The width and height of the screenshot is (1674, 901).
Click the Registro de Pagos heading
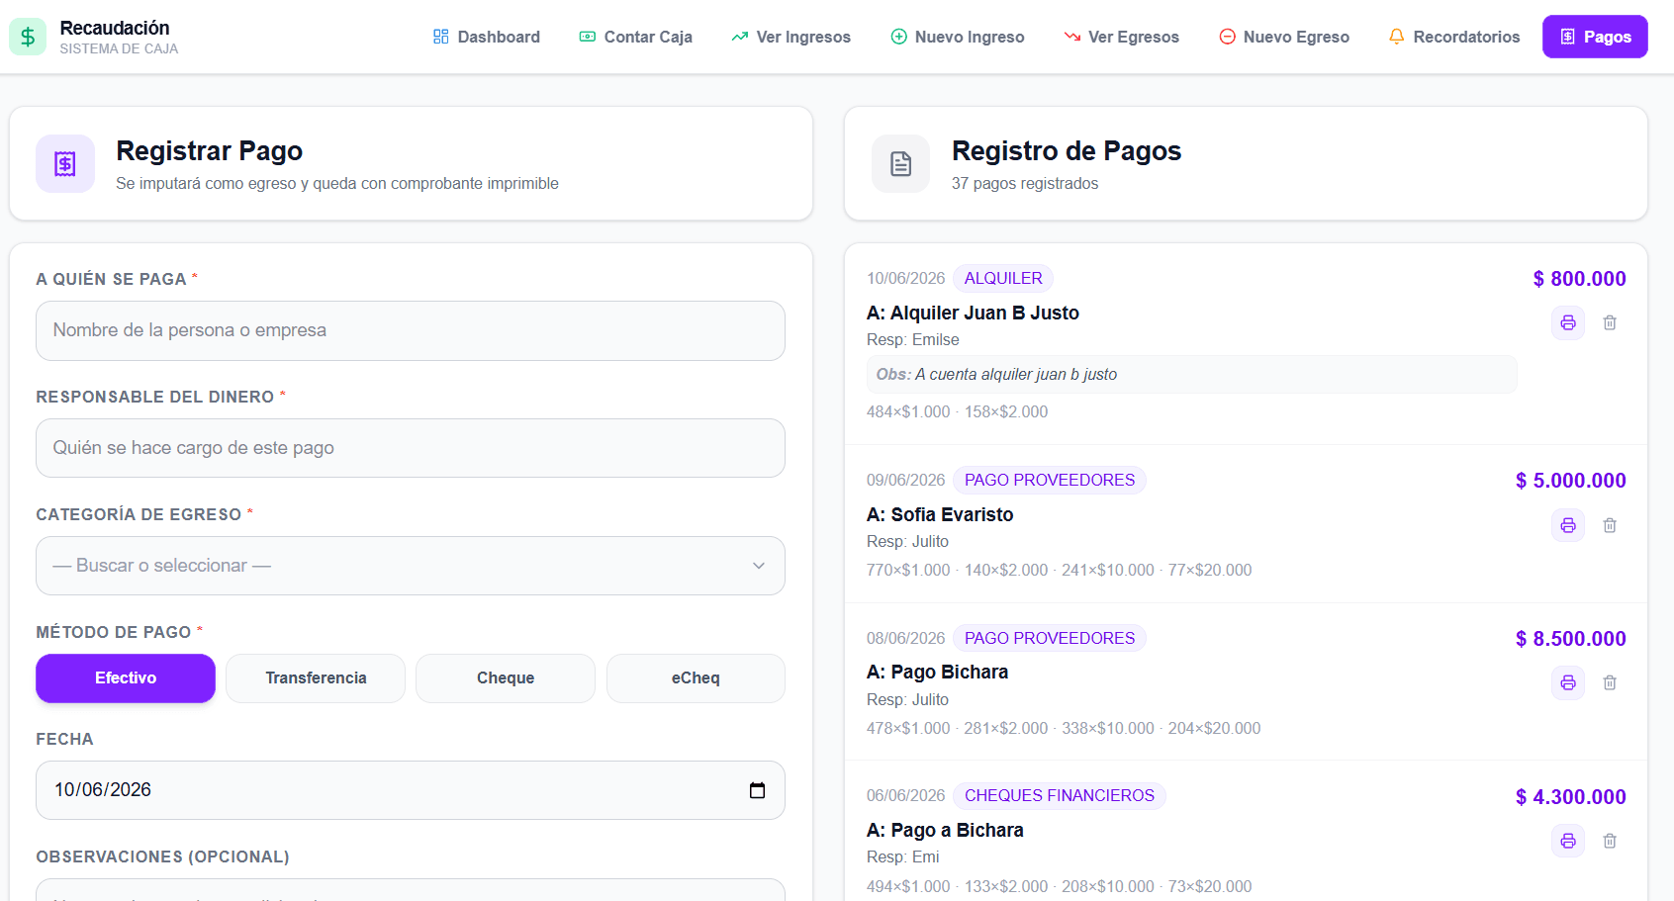[x=1067, y=151]
